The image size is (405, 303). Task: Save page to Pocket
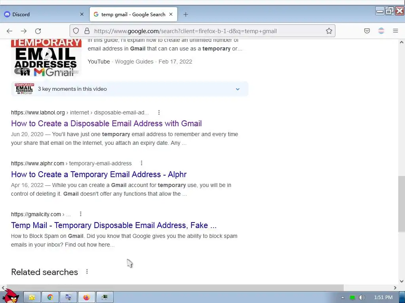[x=367, y=31]
